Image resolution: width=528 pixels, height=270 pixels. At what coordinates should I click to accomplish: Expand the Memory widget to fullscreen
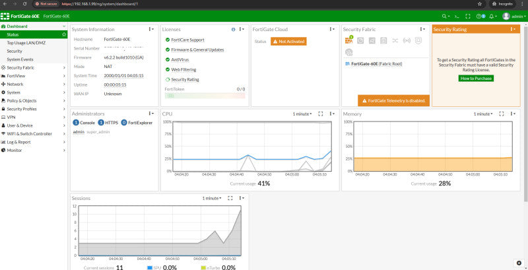click(x=502, y=114)
